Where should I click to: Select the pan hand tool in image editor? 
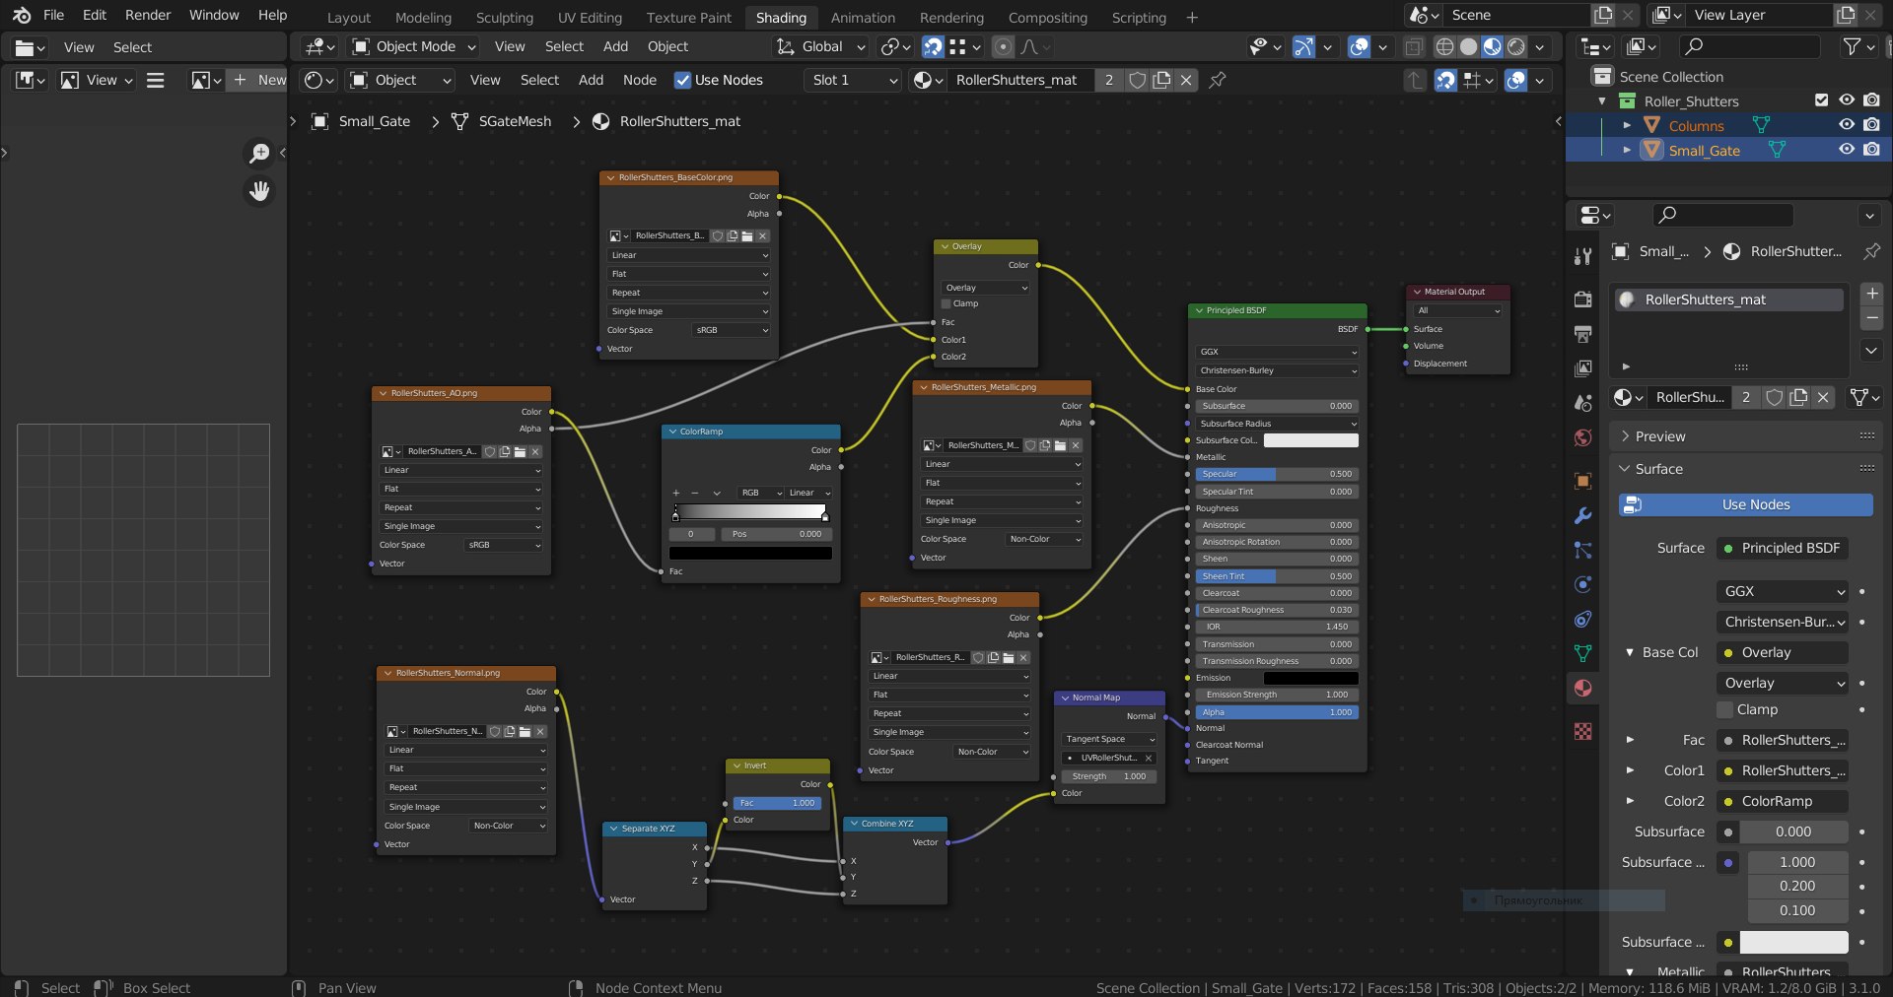tap(259, 191)
